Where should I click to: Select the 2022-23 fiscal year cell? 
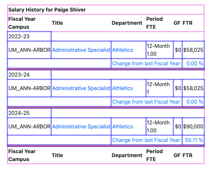point(19,37)
